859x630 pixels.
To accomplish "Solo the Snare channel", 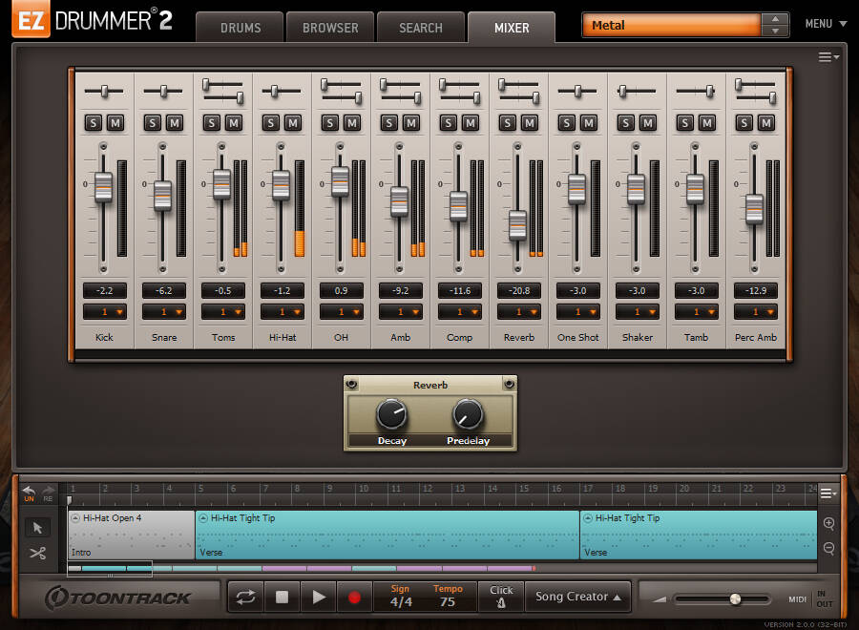I will tap(152, 122).
